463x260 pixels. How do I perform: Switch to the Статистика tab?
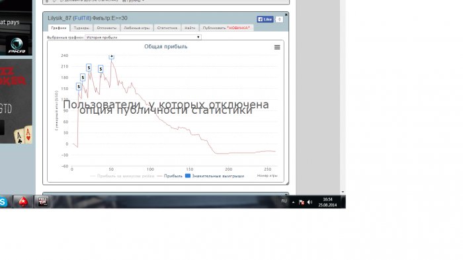tap(167, 28)
